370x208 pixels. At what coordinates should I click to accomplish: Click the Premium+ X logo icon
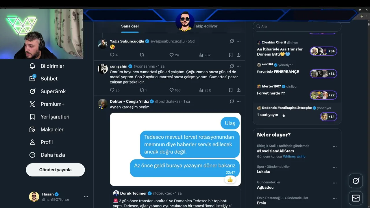pyautogui.click(x=32, y=104)
